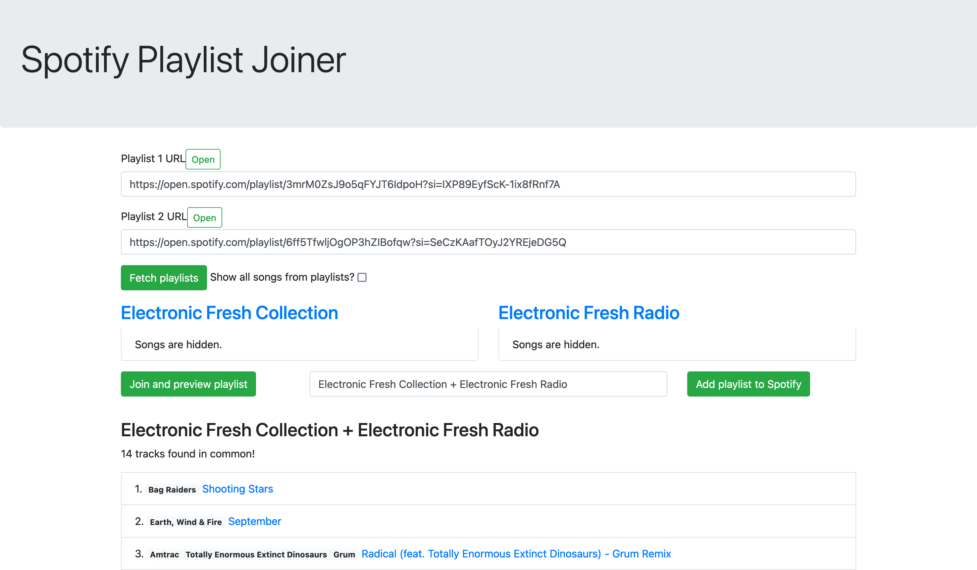Screen dimensions: 977x570
Task: Click the Earth, Wind & Fire artist badge
Action: tap(186, 522)
